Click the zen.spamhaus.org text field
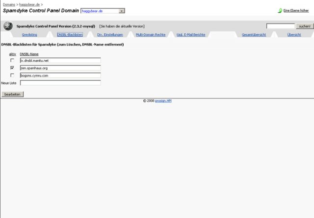The height and width of the screenshot is (218, 314). [60, 68]
